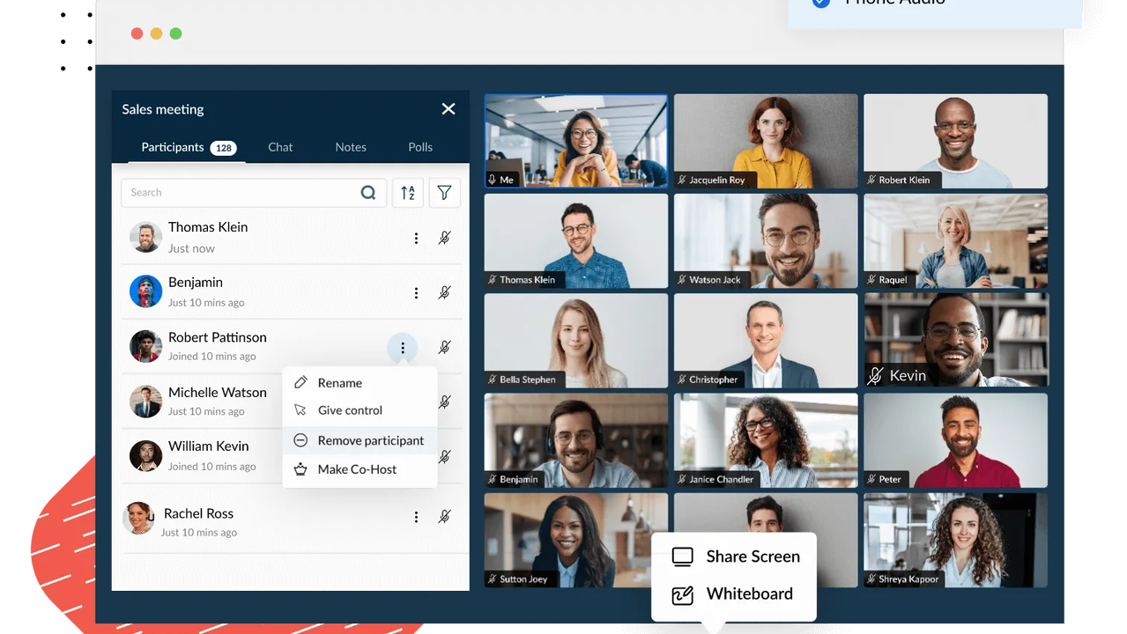The image size is (1127, 634).
Task: Click muted mic icon on Kevin tile
Action: [x=875, y=376]
